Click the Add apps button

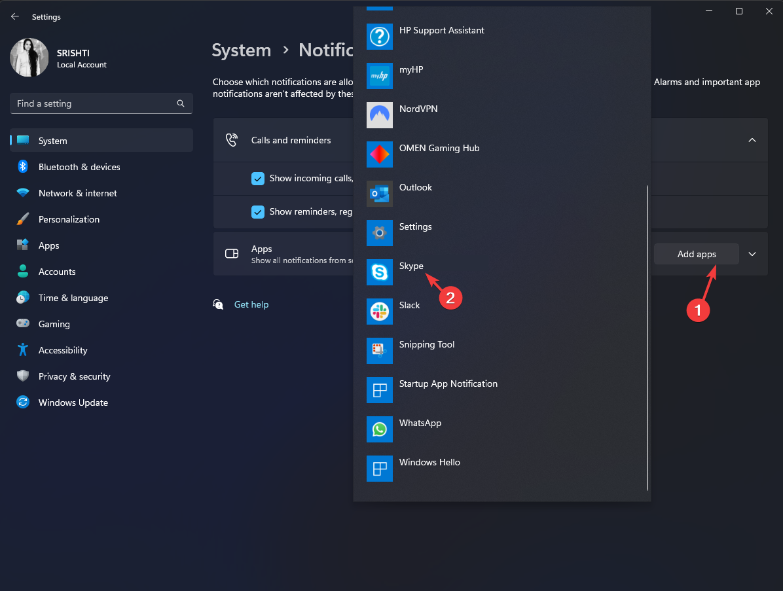tap(696, 254)
